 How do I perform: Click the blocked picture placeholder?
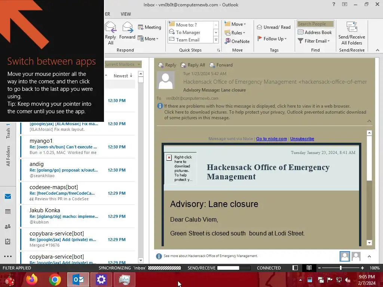click(180, 168)
